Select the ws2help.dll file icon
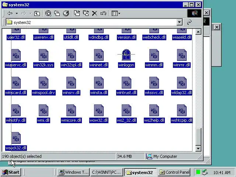236x177 pixels. coord(154,110)
